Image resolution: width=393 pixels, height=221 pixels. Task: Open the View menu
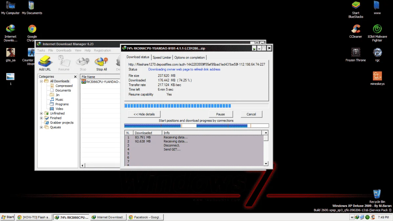click(78, 50)
